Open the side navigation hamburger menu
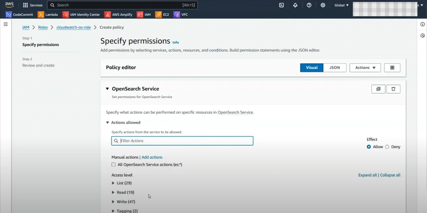The height and width of the screenshot is (213, 427). 6,24
